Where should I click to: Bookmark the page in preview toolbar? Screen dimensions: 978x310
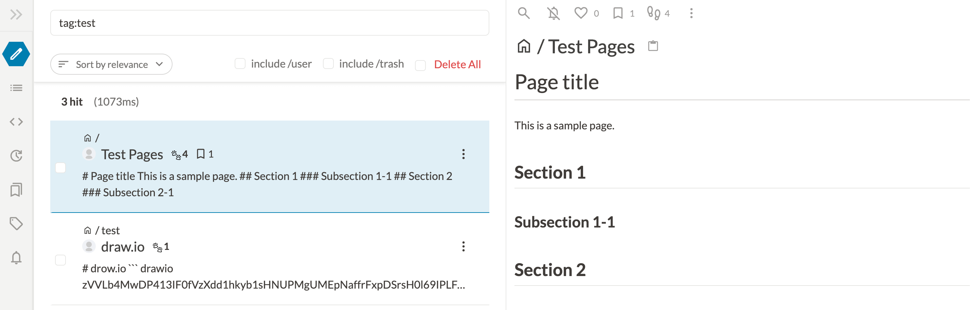[618, 13]
